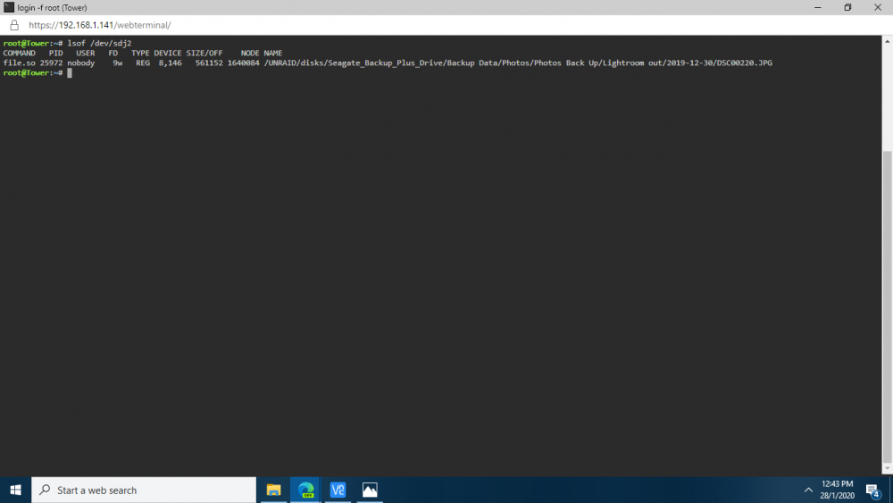Click the 'Start a web search' box

[x=144, y=490]
